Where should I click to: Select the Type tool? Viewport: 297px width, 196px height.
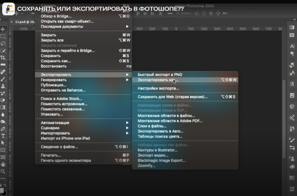(3, 136)
